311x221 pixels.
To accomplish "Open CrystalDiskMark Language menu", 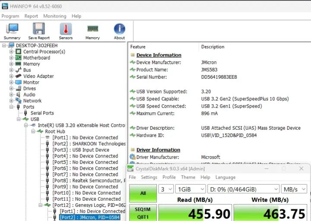I will [225, 177].
